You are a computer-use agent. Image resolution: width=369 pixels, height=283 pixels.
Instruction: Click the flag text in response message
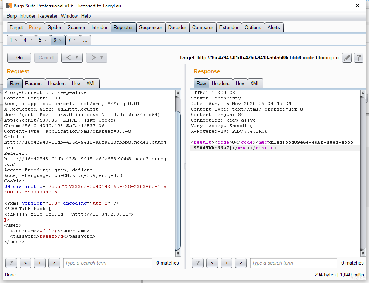272,145
